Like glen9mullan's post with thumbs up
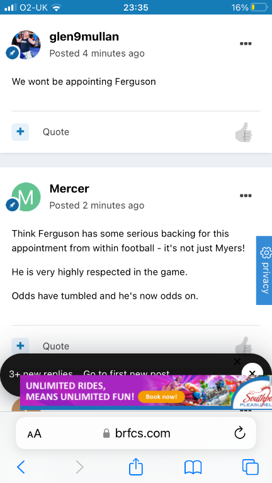Image resolution: width=272 pixels, height=483 pixels. tap(244, 132)
